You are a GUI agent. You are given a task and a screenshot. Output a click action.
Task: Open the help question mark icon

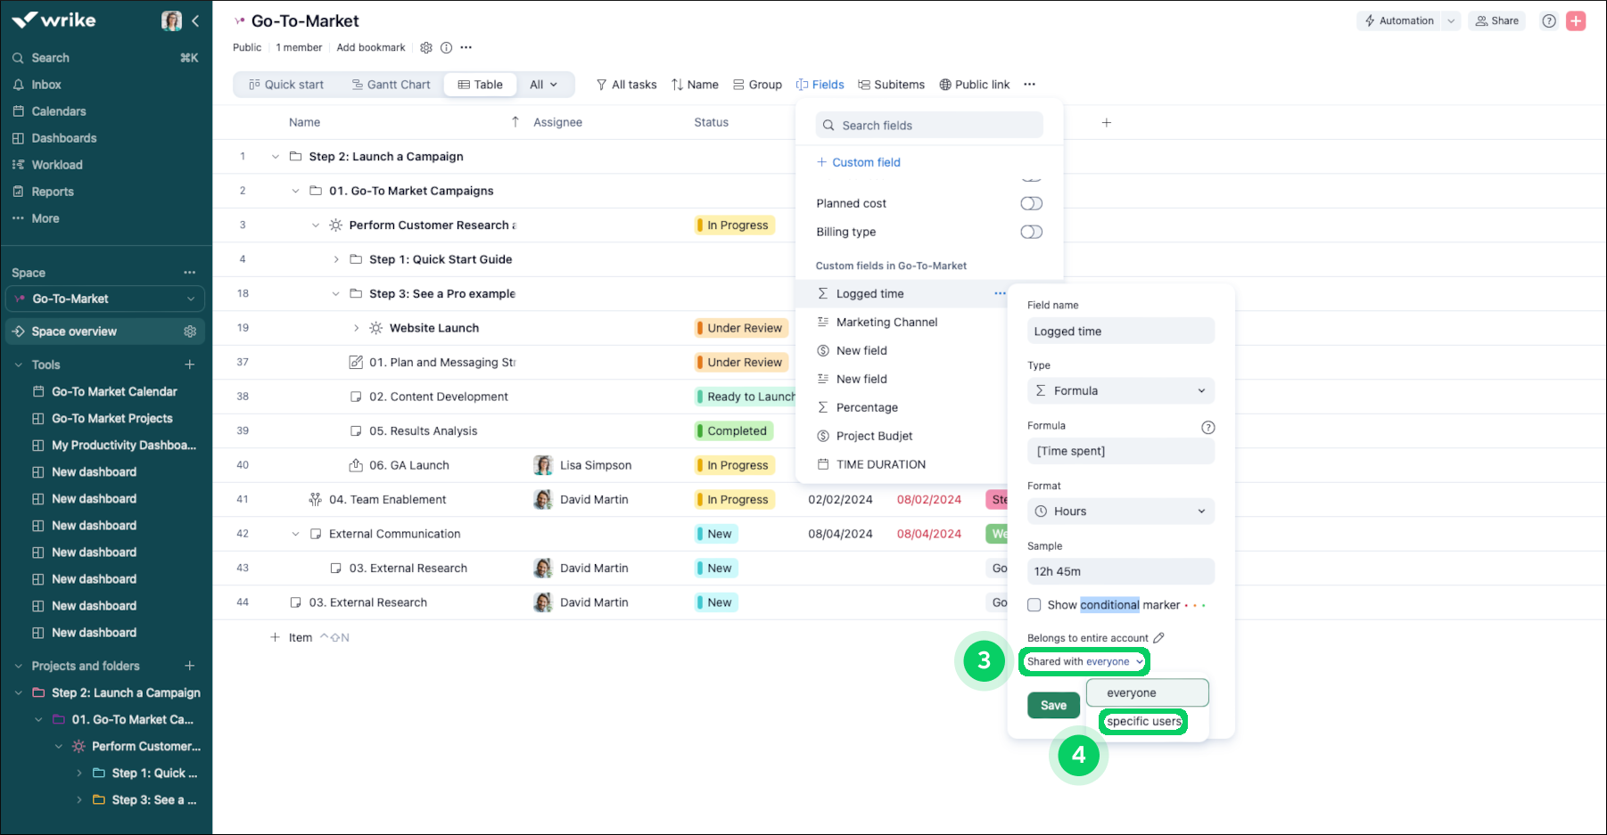(x=1549, y=21)
